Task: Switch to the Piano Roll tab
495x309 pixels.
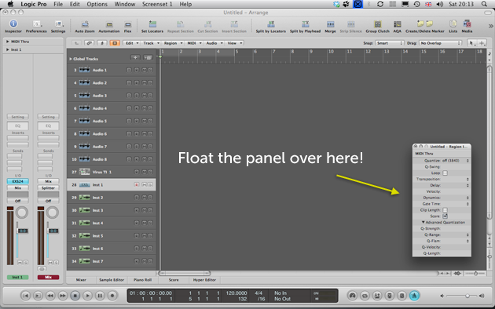Action: click(x=142, y=280)
